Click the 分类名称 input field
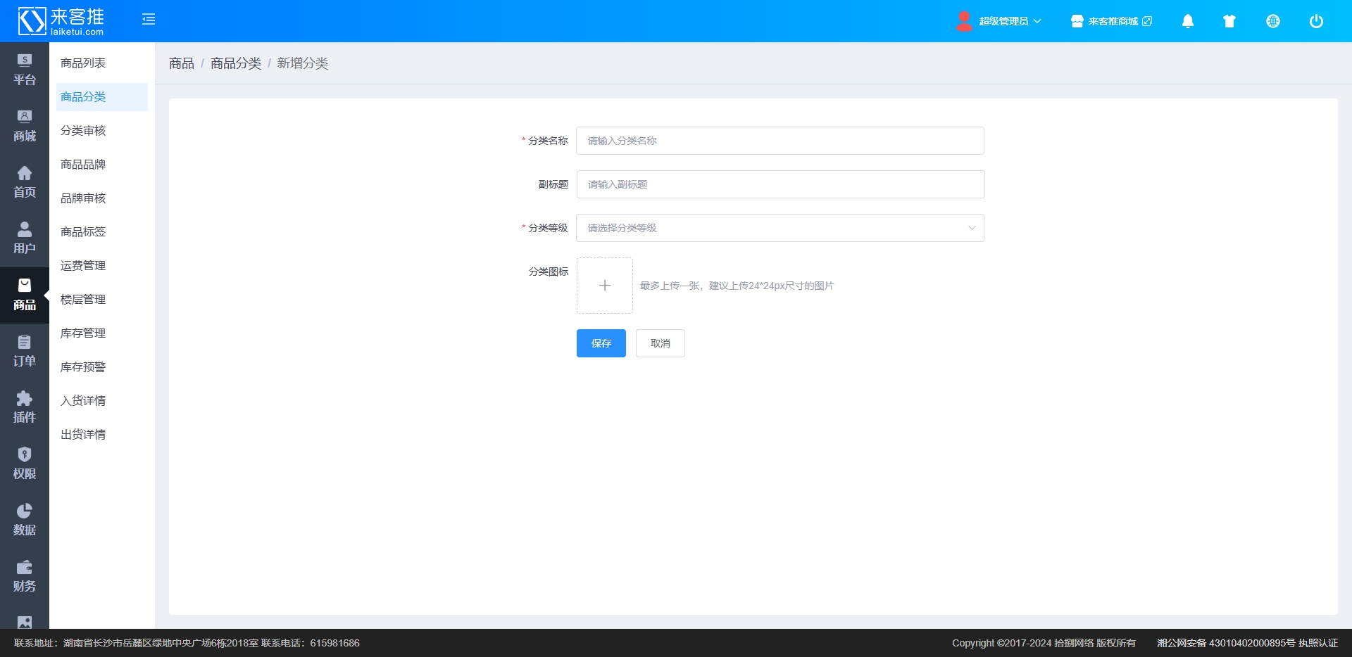 tap(780, 141)
